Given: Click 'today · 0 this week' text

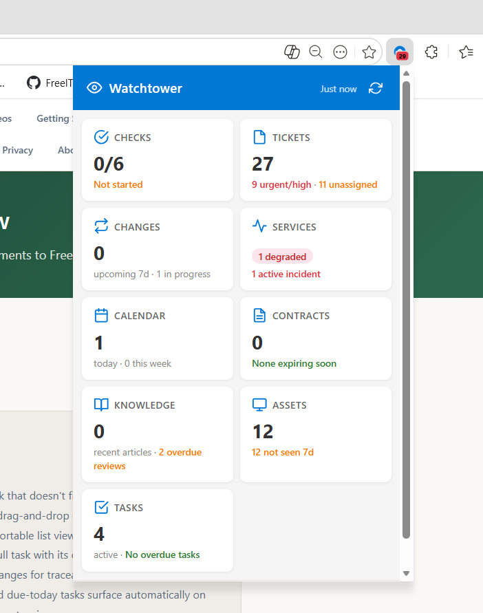Looking at the screenshot, I should point(132,363).
